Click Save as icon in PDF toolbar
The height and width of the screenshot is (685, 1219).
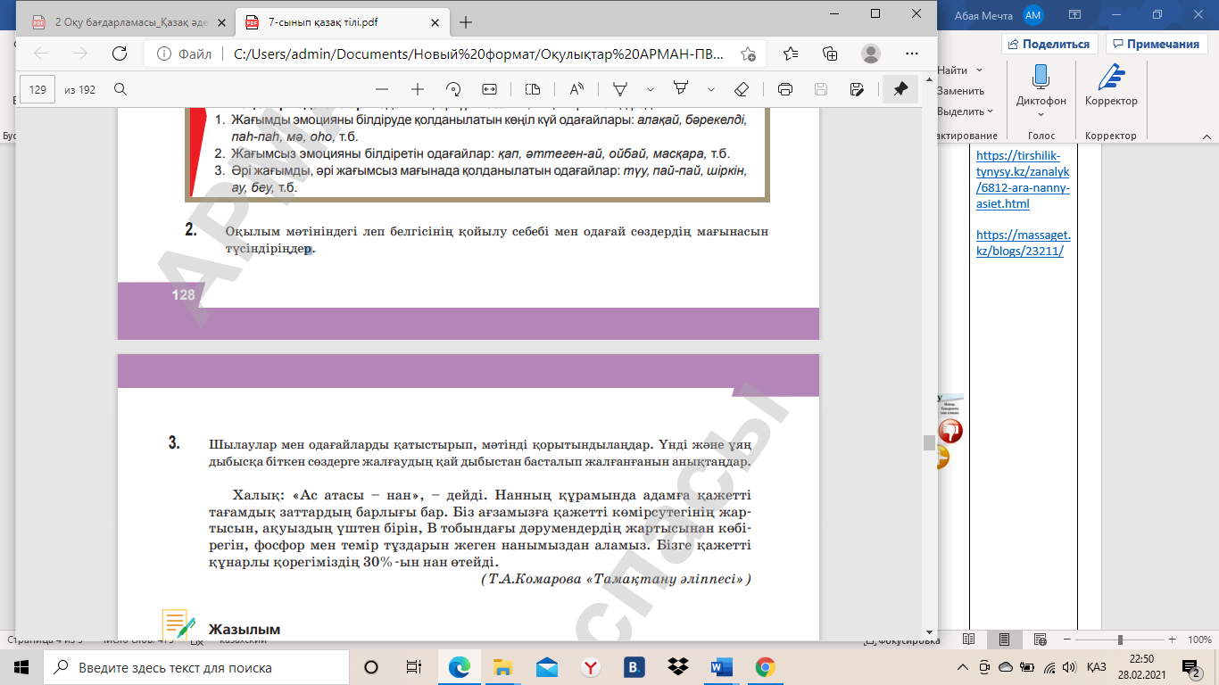(857, 89)
